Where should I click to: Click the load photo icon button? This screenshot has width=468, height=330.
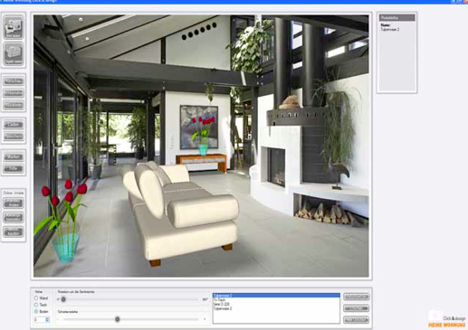point(14,27)
